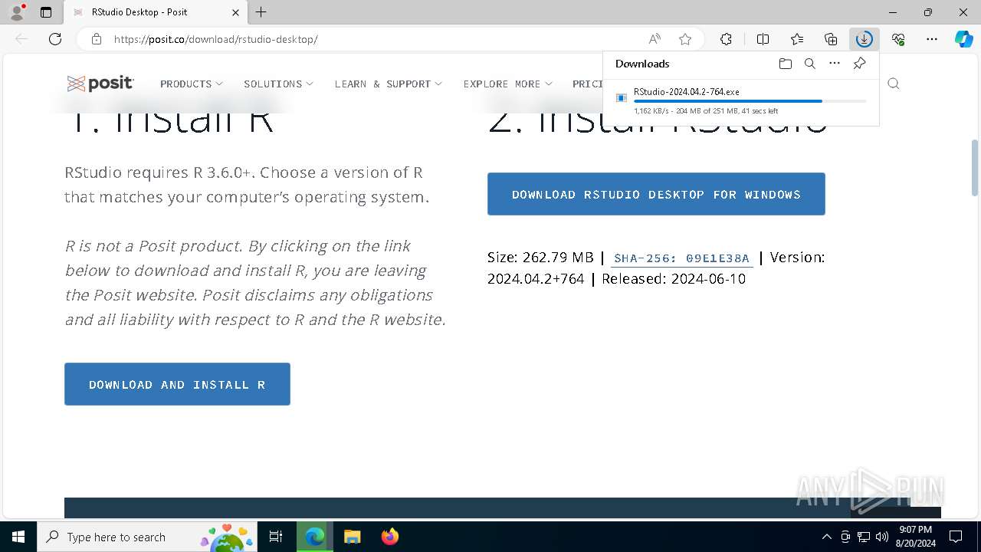The height and width of the screenshot is (552, 981).
Task: Open the Copilot sidebar icon
Action: [x=963, y=39]
